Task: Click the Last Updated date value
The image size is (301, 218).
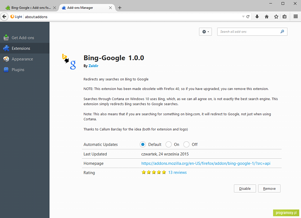Action: tap(165, 154)
